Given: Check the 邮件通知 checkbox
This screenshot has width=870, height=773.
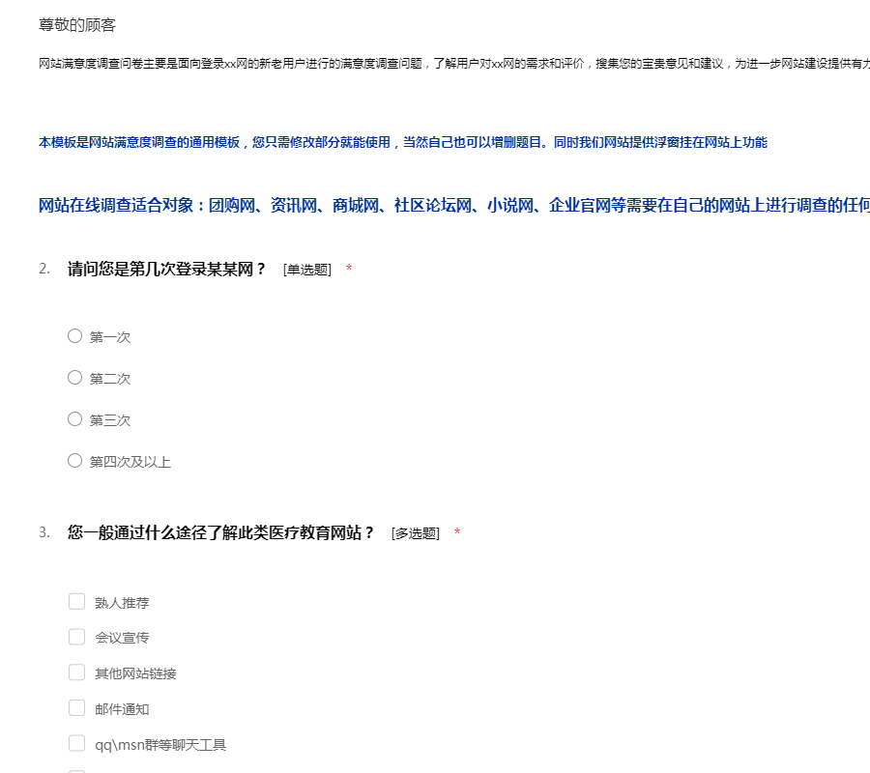Looking at the screenshot, I should click(77, 708).
